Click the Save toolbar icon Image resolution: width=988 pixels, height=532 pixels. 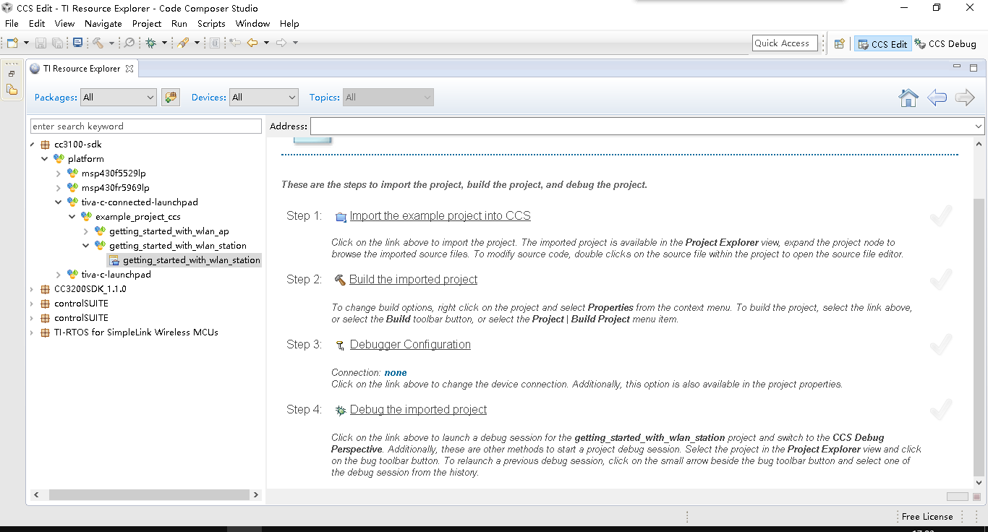(41, 43)
